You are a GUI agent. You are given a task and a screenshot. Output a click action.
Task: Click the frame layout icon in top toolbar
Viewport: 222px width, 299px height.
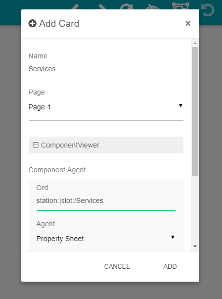[180, 6]
